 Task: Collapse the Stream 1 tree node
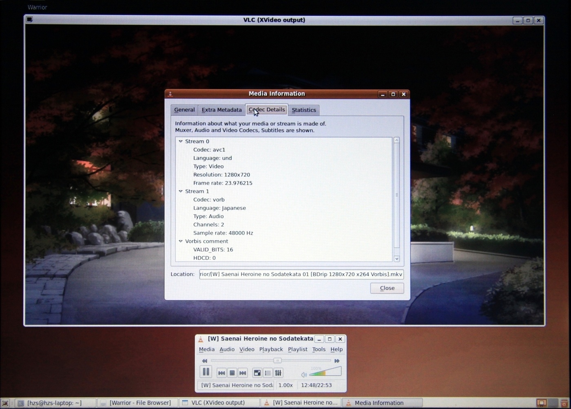pyautogui.click(x=181, y=191)
